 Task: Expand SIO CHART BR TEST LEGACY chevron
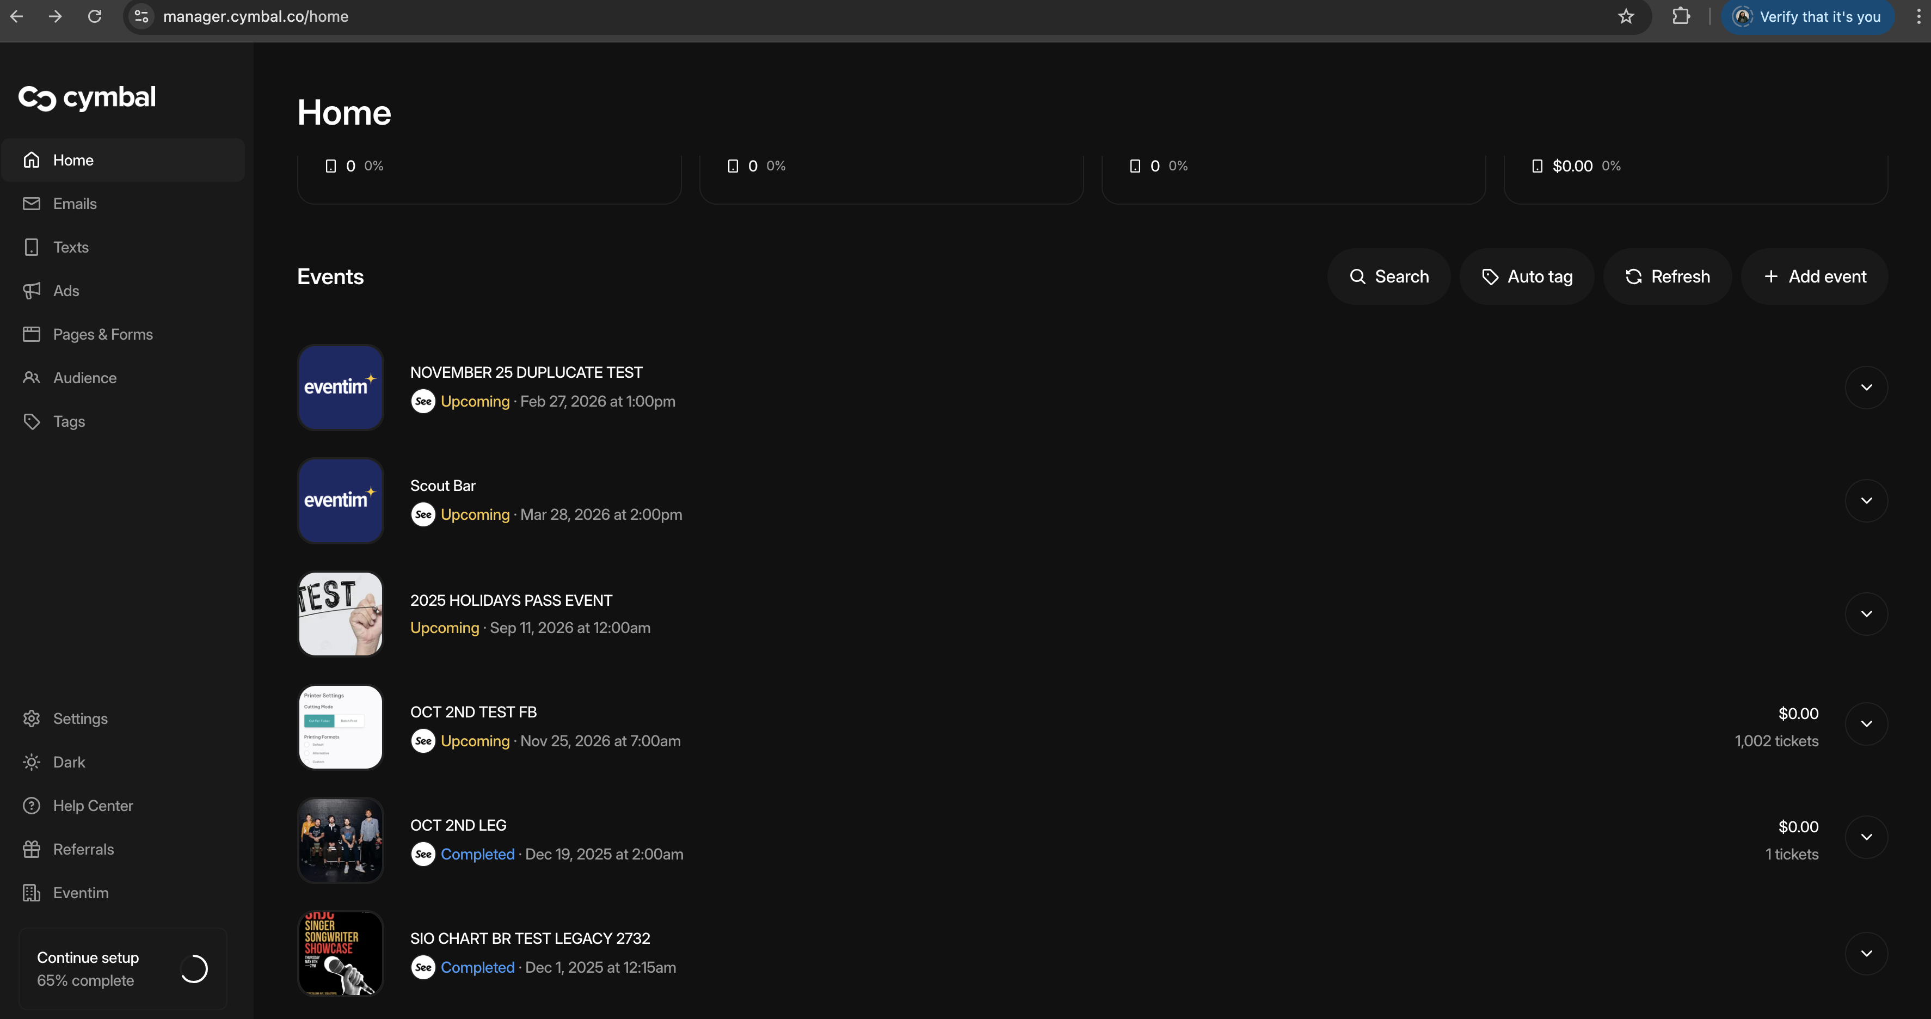(1867, 953)
